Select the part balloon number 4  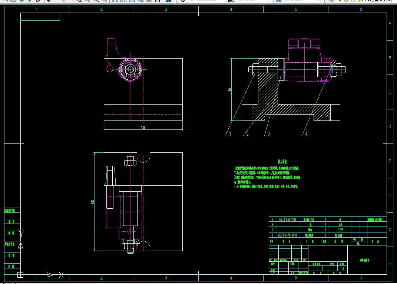[306, 133]
